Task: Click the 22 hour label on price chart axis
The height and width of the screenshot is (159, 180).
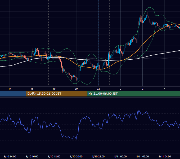Action: [98, 89]
